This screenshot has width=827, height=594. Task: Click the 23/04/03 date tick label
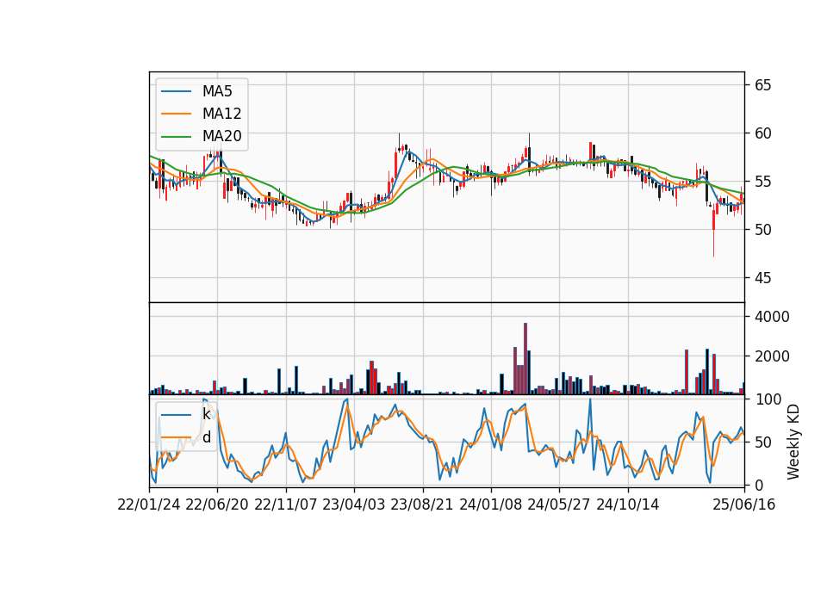pyautogui.click(x=354, y=505)
